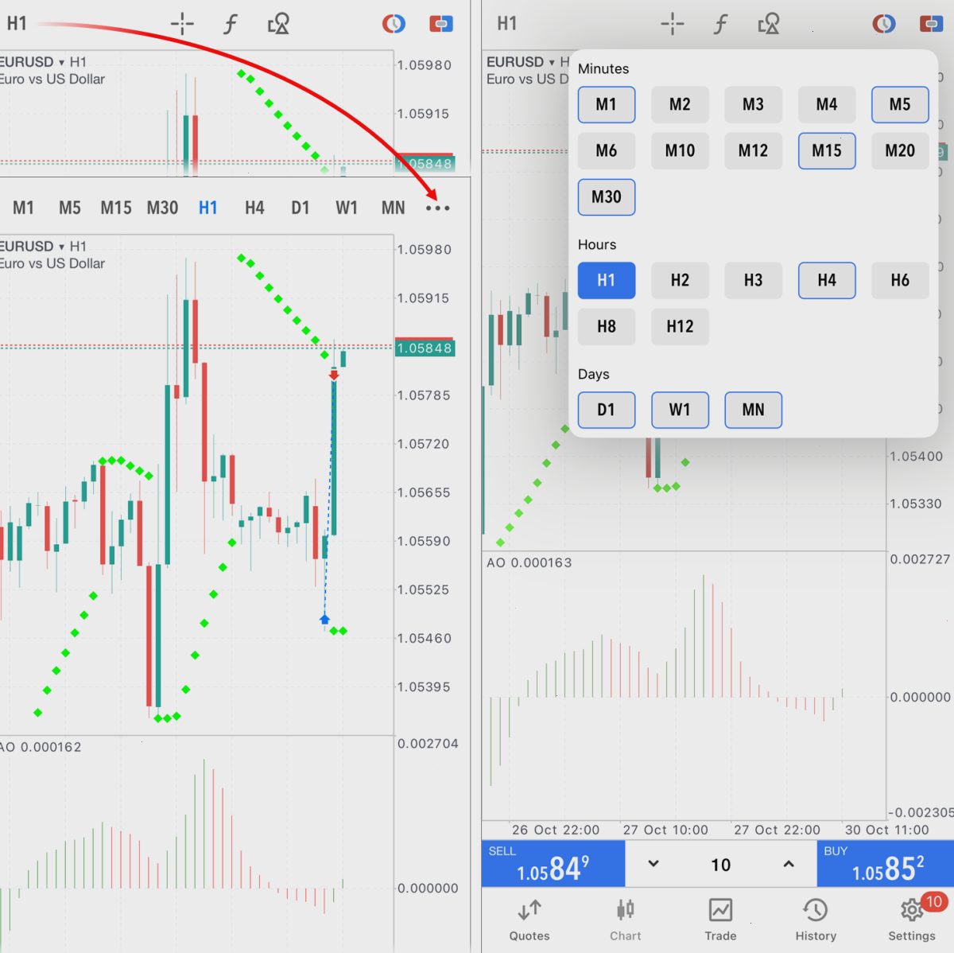View the History tab icon
954x953 pixels.
click(816, 910)
